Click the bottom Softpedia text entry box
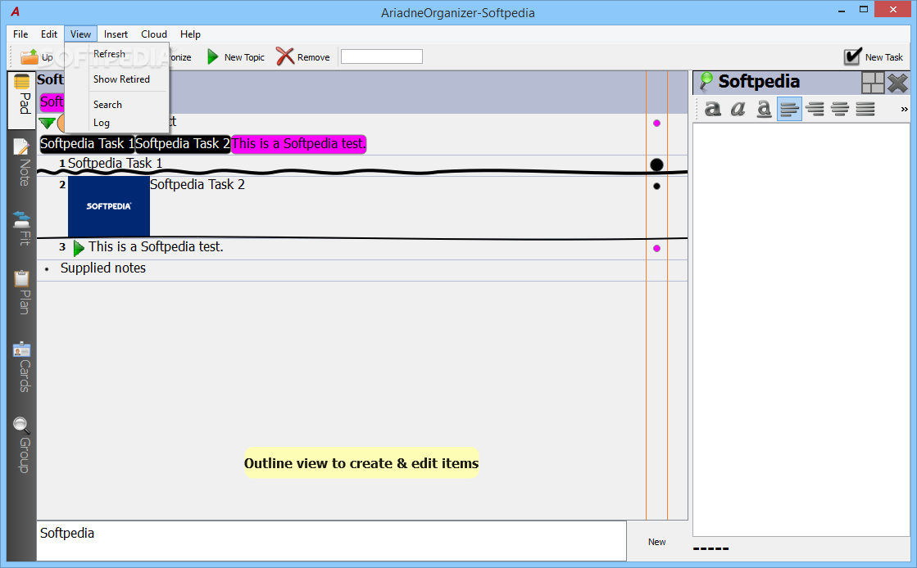The image size is (917, 568). [331, 540]
